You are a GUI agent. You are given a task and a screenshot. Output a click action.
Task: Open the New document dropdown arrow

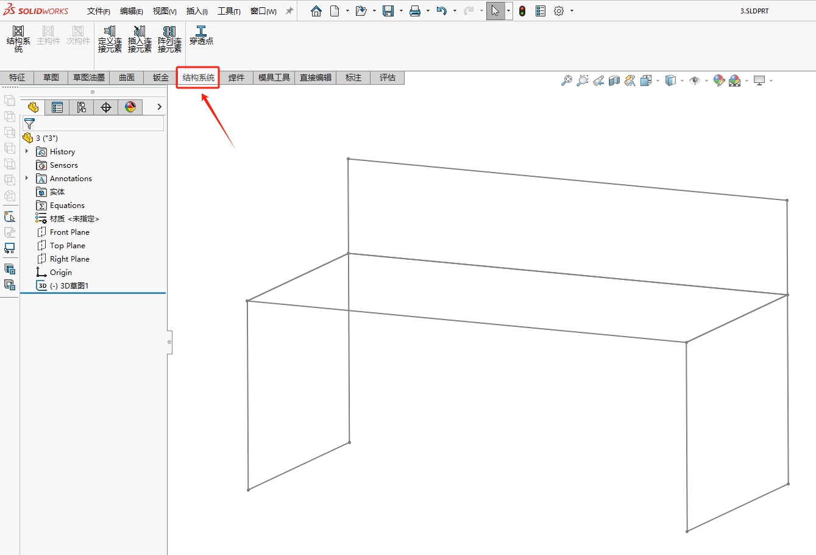(x=347, y=11)
